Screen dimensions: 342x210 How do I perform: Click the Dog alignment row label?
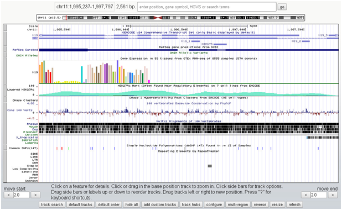click(35, 129)
